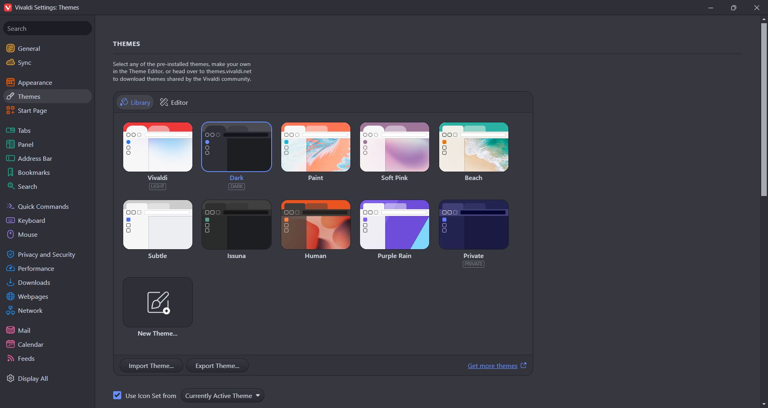Select the Purple Rain theme thumbnail
The image size is (768, 408).
pos(394,225)
